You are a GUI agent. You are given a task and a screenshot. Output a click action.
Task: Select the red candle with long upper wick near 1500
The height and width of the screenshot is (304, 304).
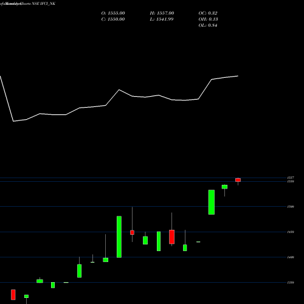(132, 232)
